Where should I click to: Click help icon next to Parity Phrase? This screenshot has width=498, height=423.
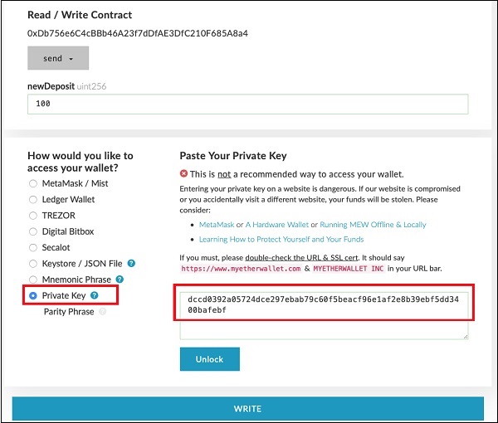pyautogui.click(x=102, y=312)
